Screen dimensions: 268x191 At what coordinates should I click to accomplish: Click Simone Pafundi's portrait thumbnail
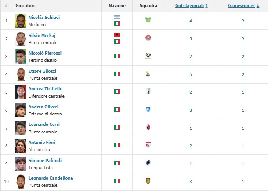click(x=21, y=163)
